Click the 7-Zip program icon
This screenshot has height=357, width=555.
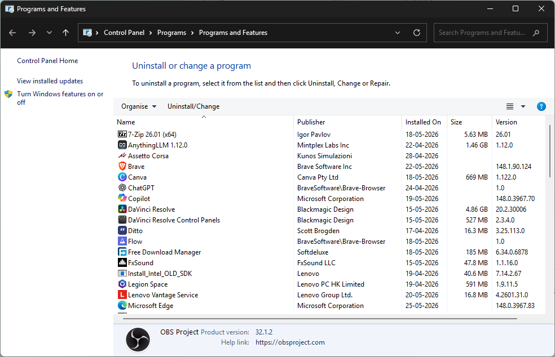122,135
